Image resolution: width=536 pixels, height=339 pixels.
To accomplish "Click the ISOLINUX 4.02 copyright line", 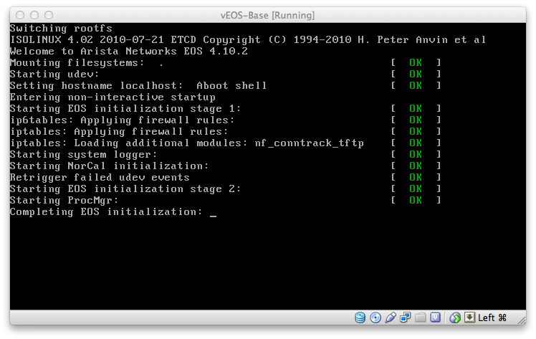I will [248, 39].
